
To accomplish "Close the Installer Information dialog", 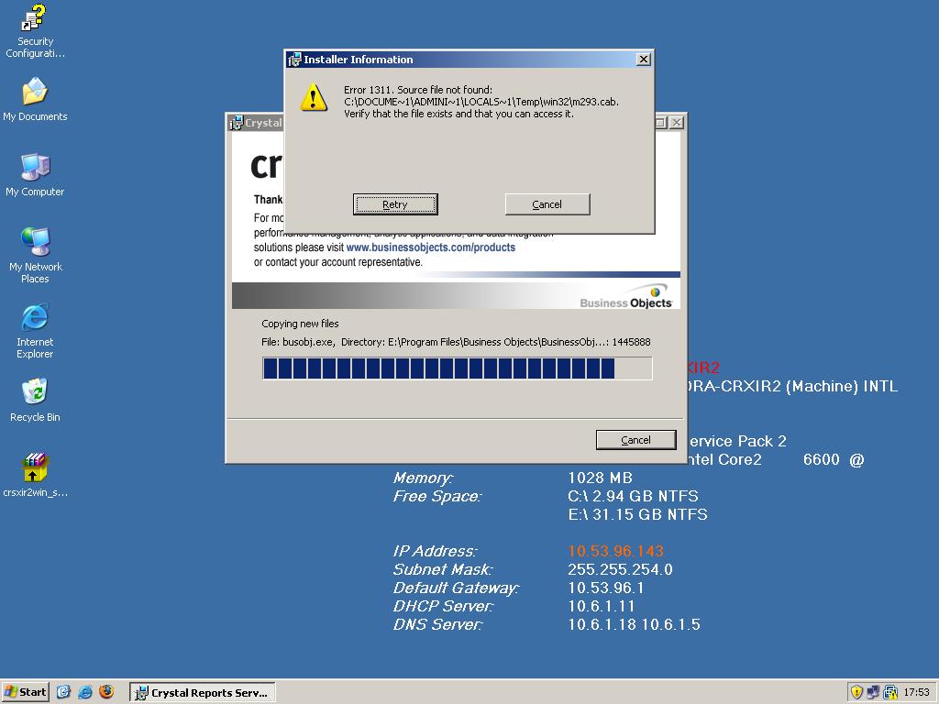I will click(643, 60).
